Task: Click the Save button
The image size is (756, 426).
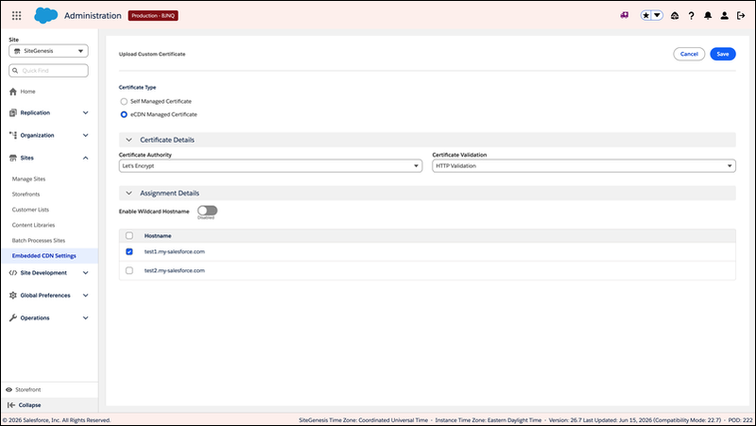Action: point(723,54)
